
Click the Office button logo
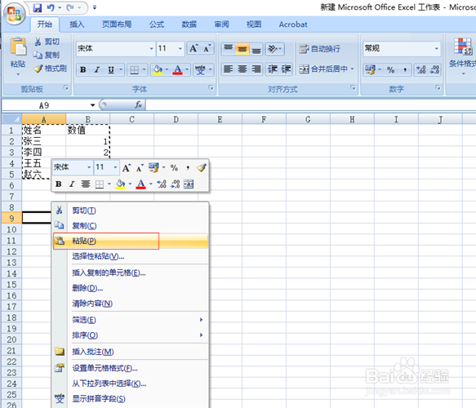click(14, 14)
